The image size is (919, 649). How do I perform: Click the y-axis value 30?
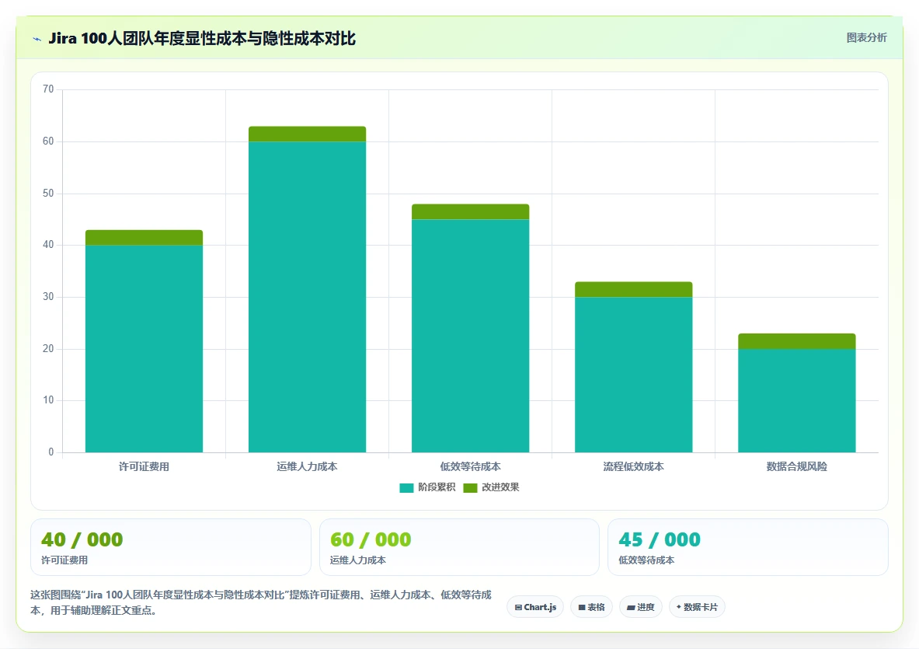click(48, 297)
